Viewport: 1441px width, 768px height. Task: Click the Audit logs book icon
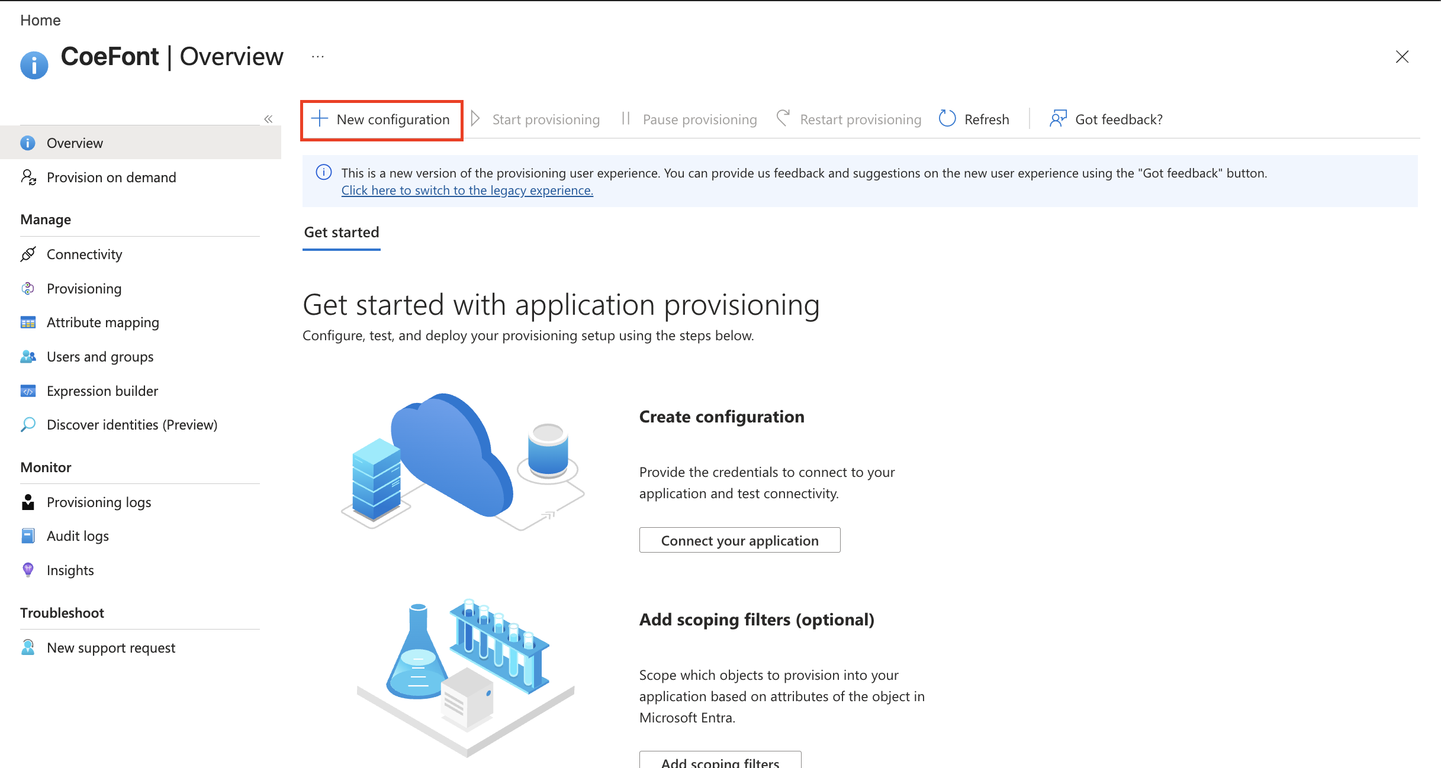point(28,536)
